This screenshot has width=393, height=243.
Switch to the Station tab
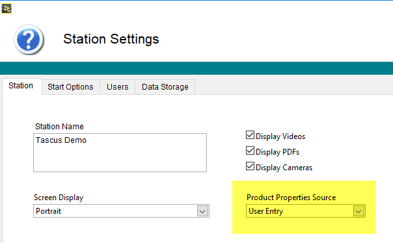21,86
